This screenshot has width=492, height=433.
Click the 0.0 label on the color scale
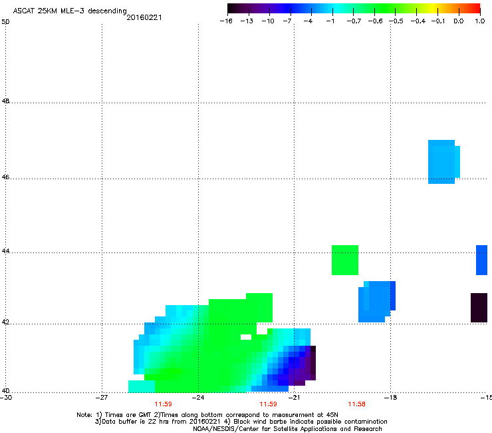(459, 21)
